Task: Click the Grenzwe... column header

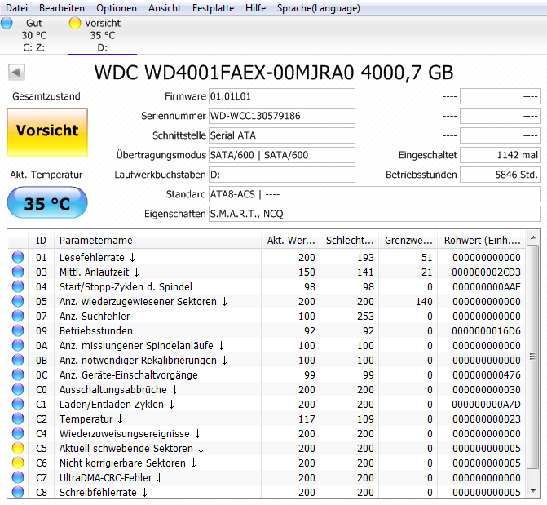Action: 408,241
